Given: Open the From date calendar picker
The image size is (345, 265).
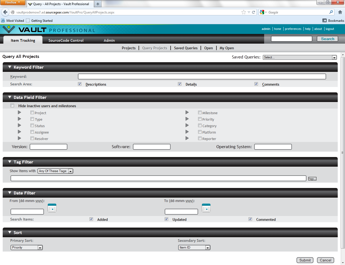Looking at the screenshot, I should pyautogui.click(x=52, y=208).
